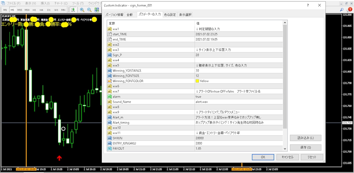Switch to the 表示選択 tab
Viewport: 354px width, 173px height.
tap(185, 15)
